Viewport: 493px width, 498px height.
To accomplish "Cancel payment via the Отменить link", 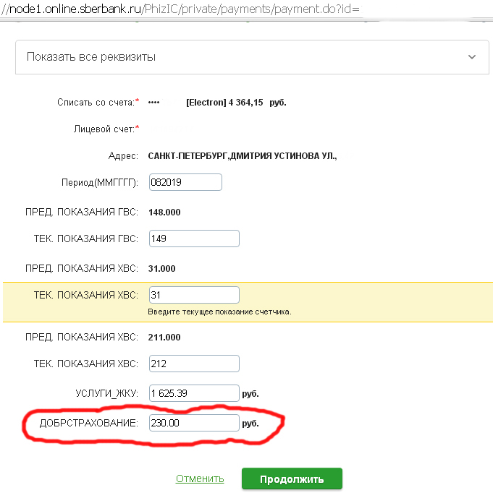I will coord(199,478).
